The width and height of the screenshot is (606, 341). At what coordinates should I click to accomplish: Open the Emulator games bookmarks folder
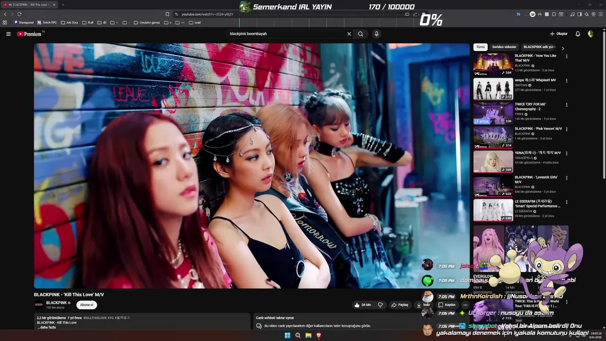(x=147, y=22)
